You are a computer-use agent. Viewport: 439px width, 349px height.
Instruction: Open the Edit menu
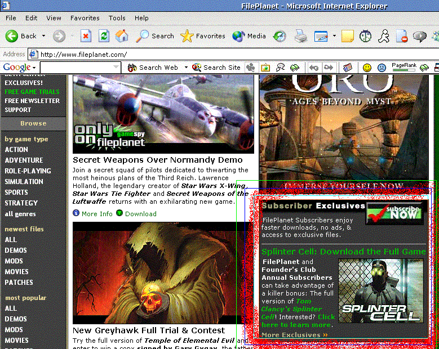[x=31, y=18]
